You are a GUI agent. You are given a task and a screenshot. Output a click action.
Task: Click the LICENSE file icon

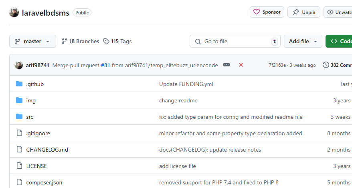[20, 166]
